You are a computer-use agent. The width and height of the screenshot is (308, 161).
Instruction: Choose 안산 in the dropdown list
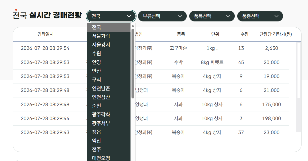click(109, 71)
